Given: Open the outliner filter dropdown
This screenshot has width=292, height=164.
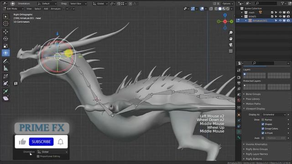Looking at the screenshot, I should tap(283, 3).
